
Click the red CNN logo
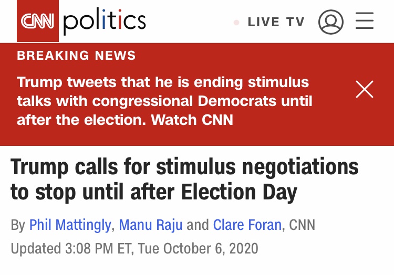click(x=37, y=21)
